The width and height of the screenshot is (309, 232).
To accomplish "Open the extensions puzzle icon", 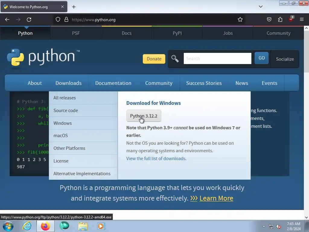I will click(x=280, y=20).
